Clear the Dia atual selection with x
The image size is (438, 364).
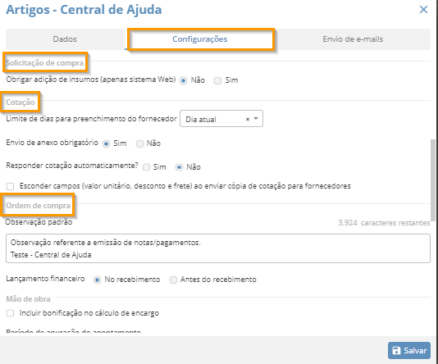tap(248, 119)
